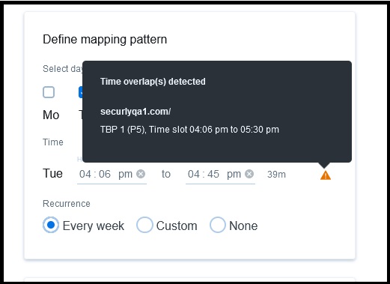Click the 39m duration label
390x284 pixels.
point(276,175)
